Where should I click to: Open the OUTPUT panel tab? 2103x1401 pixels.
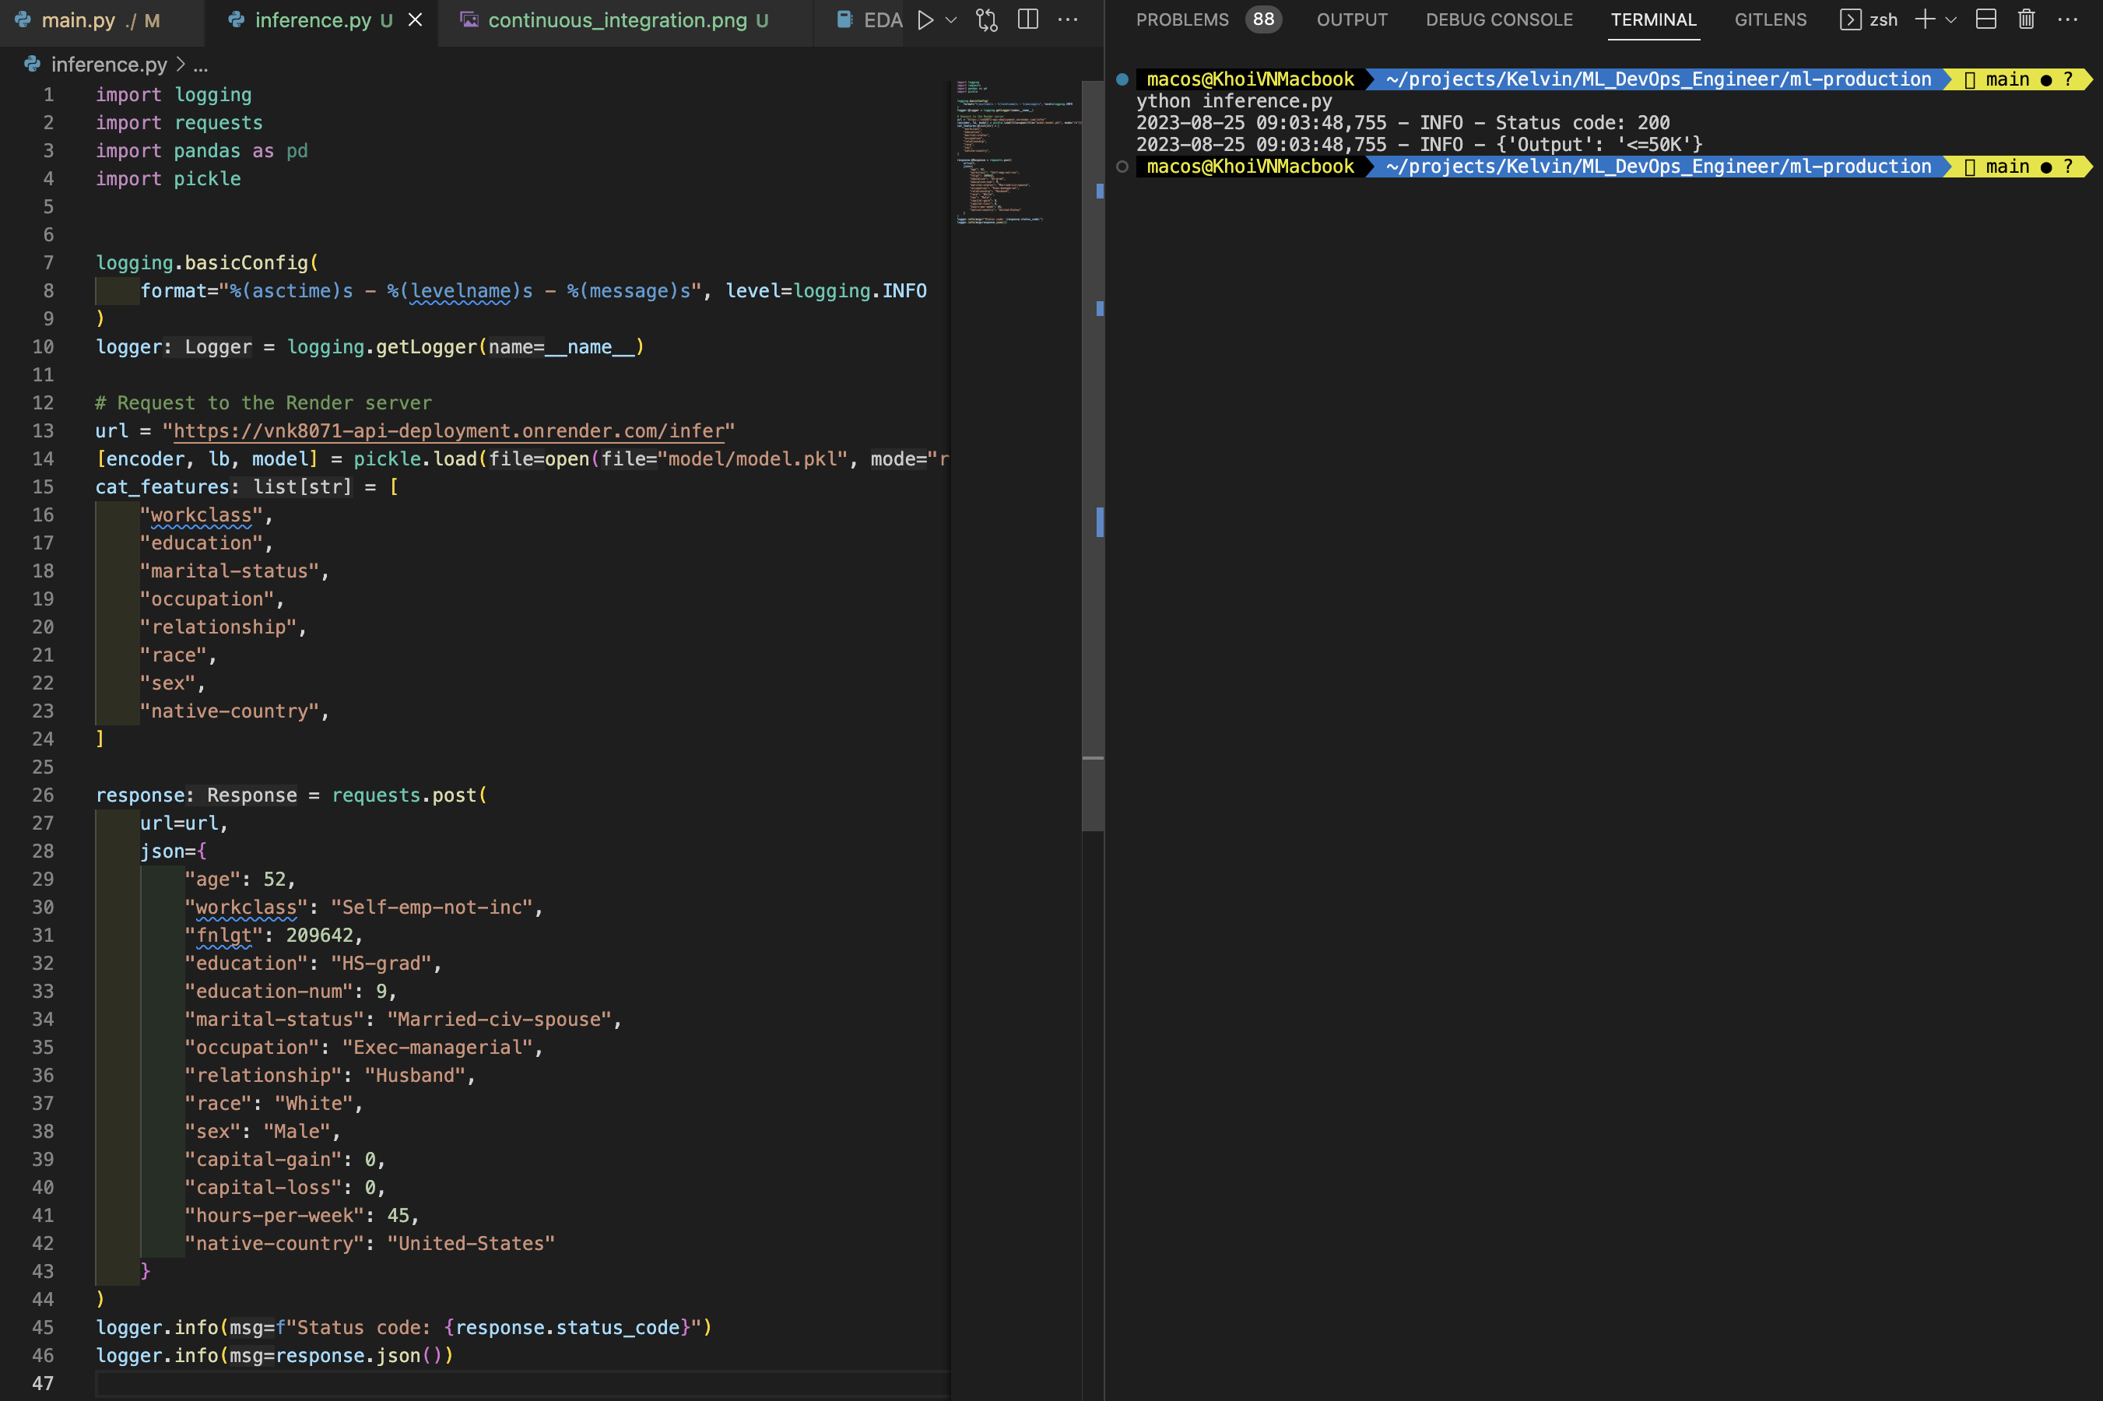tap(1352, 19)
